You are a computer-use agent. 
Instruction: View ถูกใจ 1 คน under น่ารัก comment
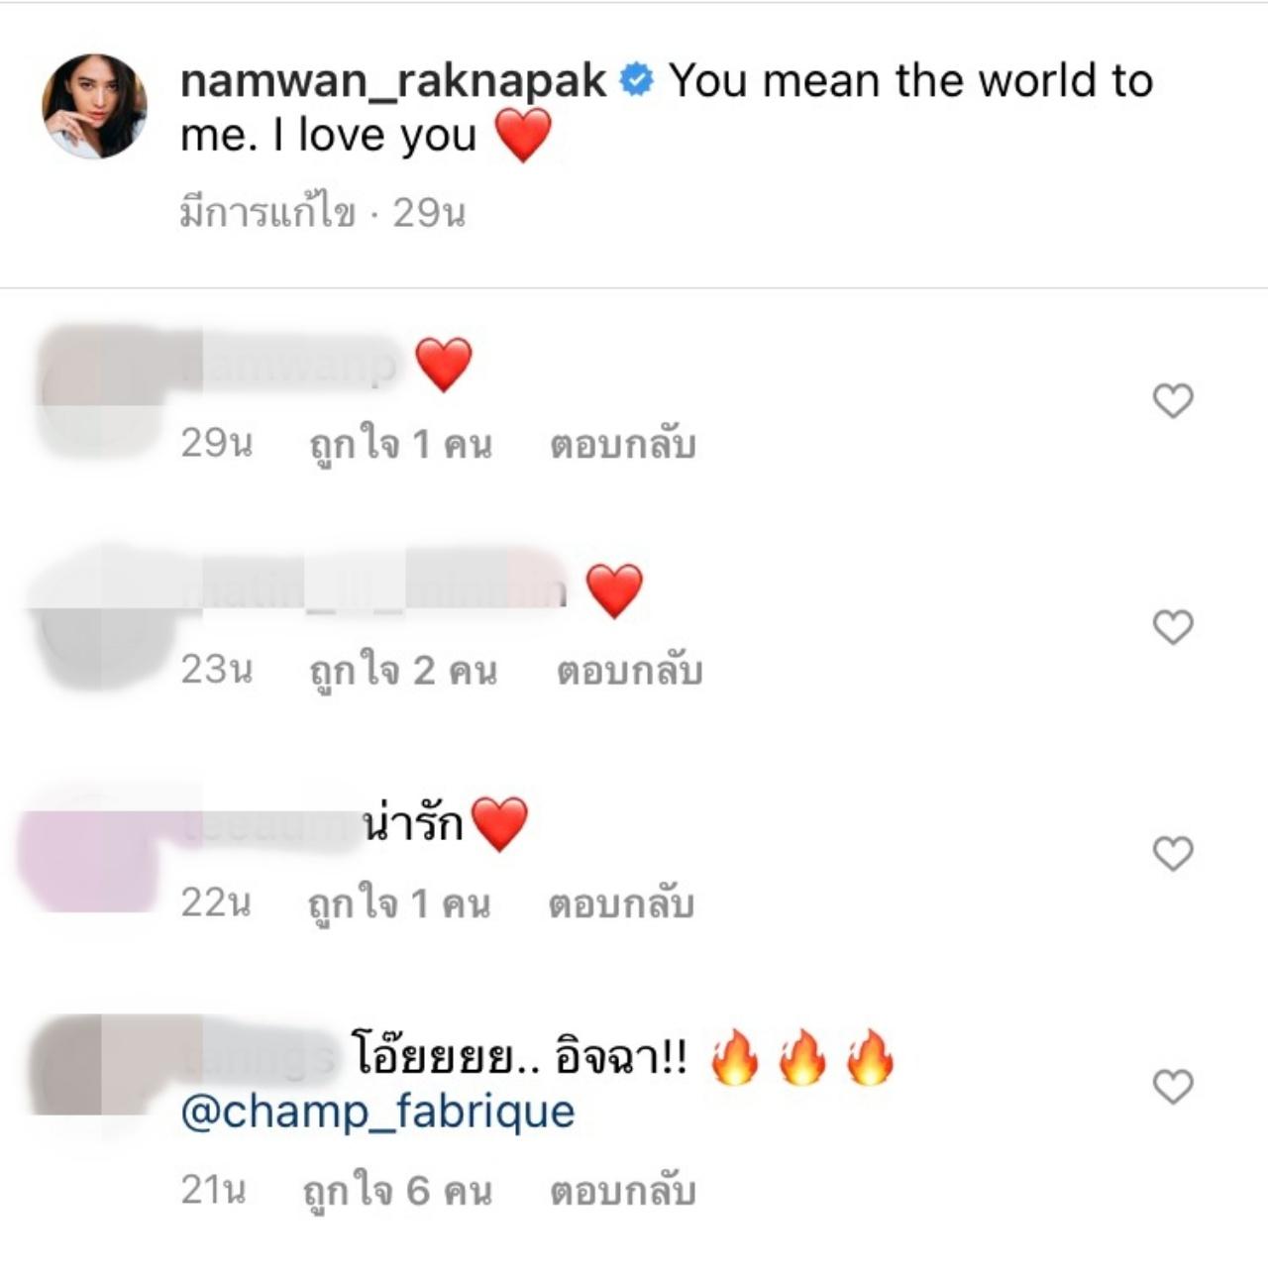(398, 903)
